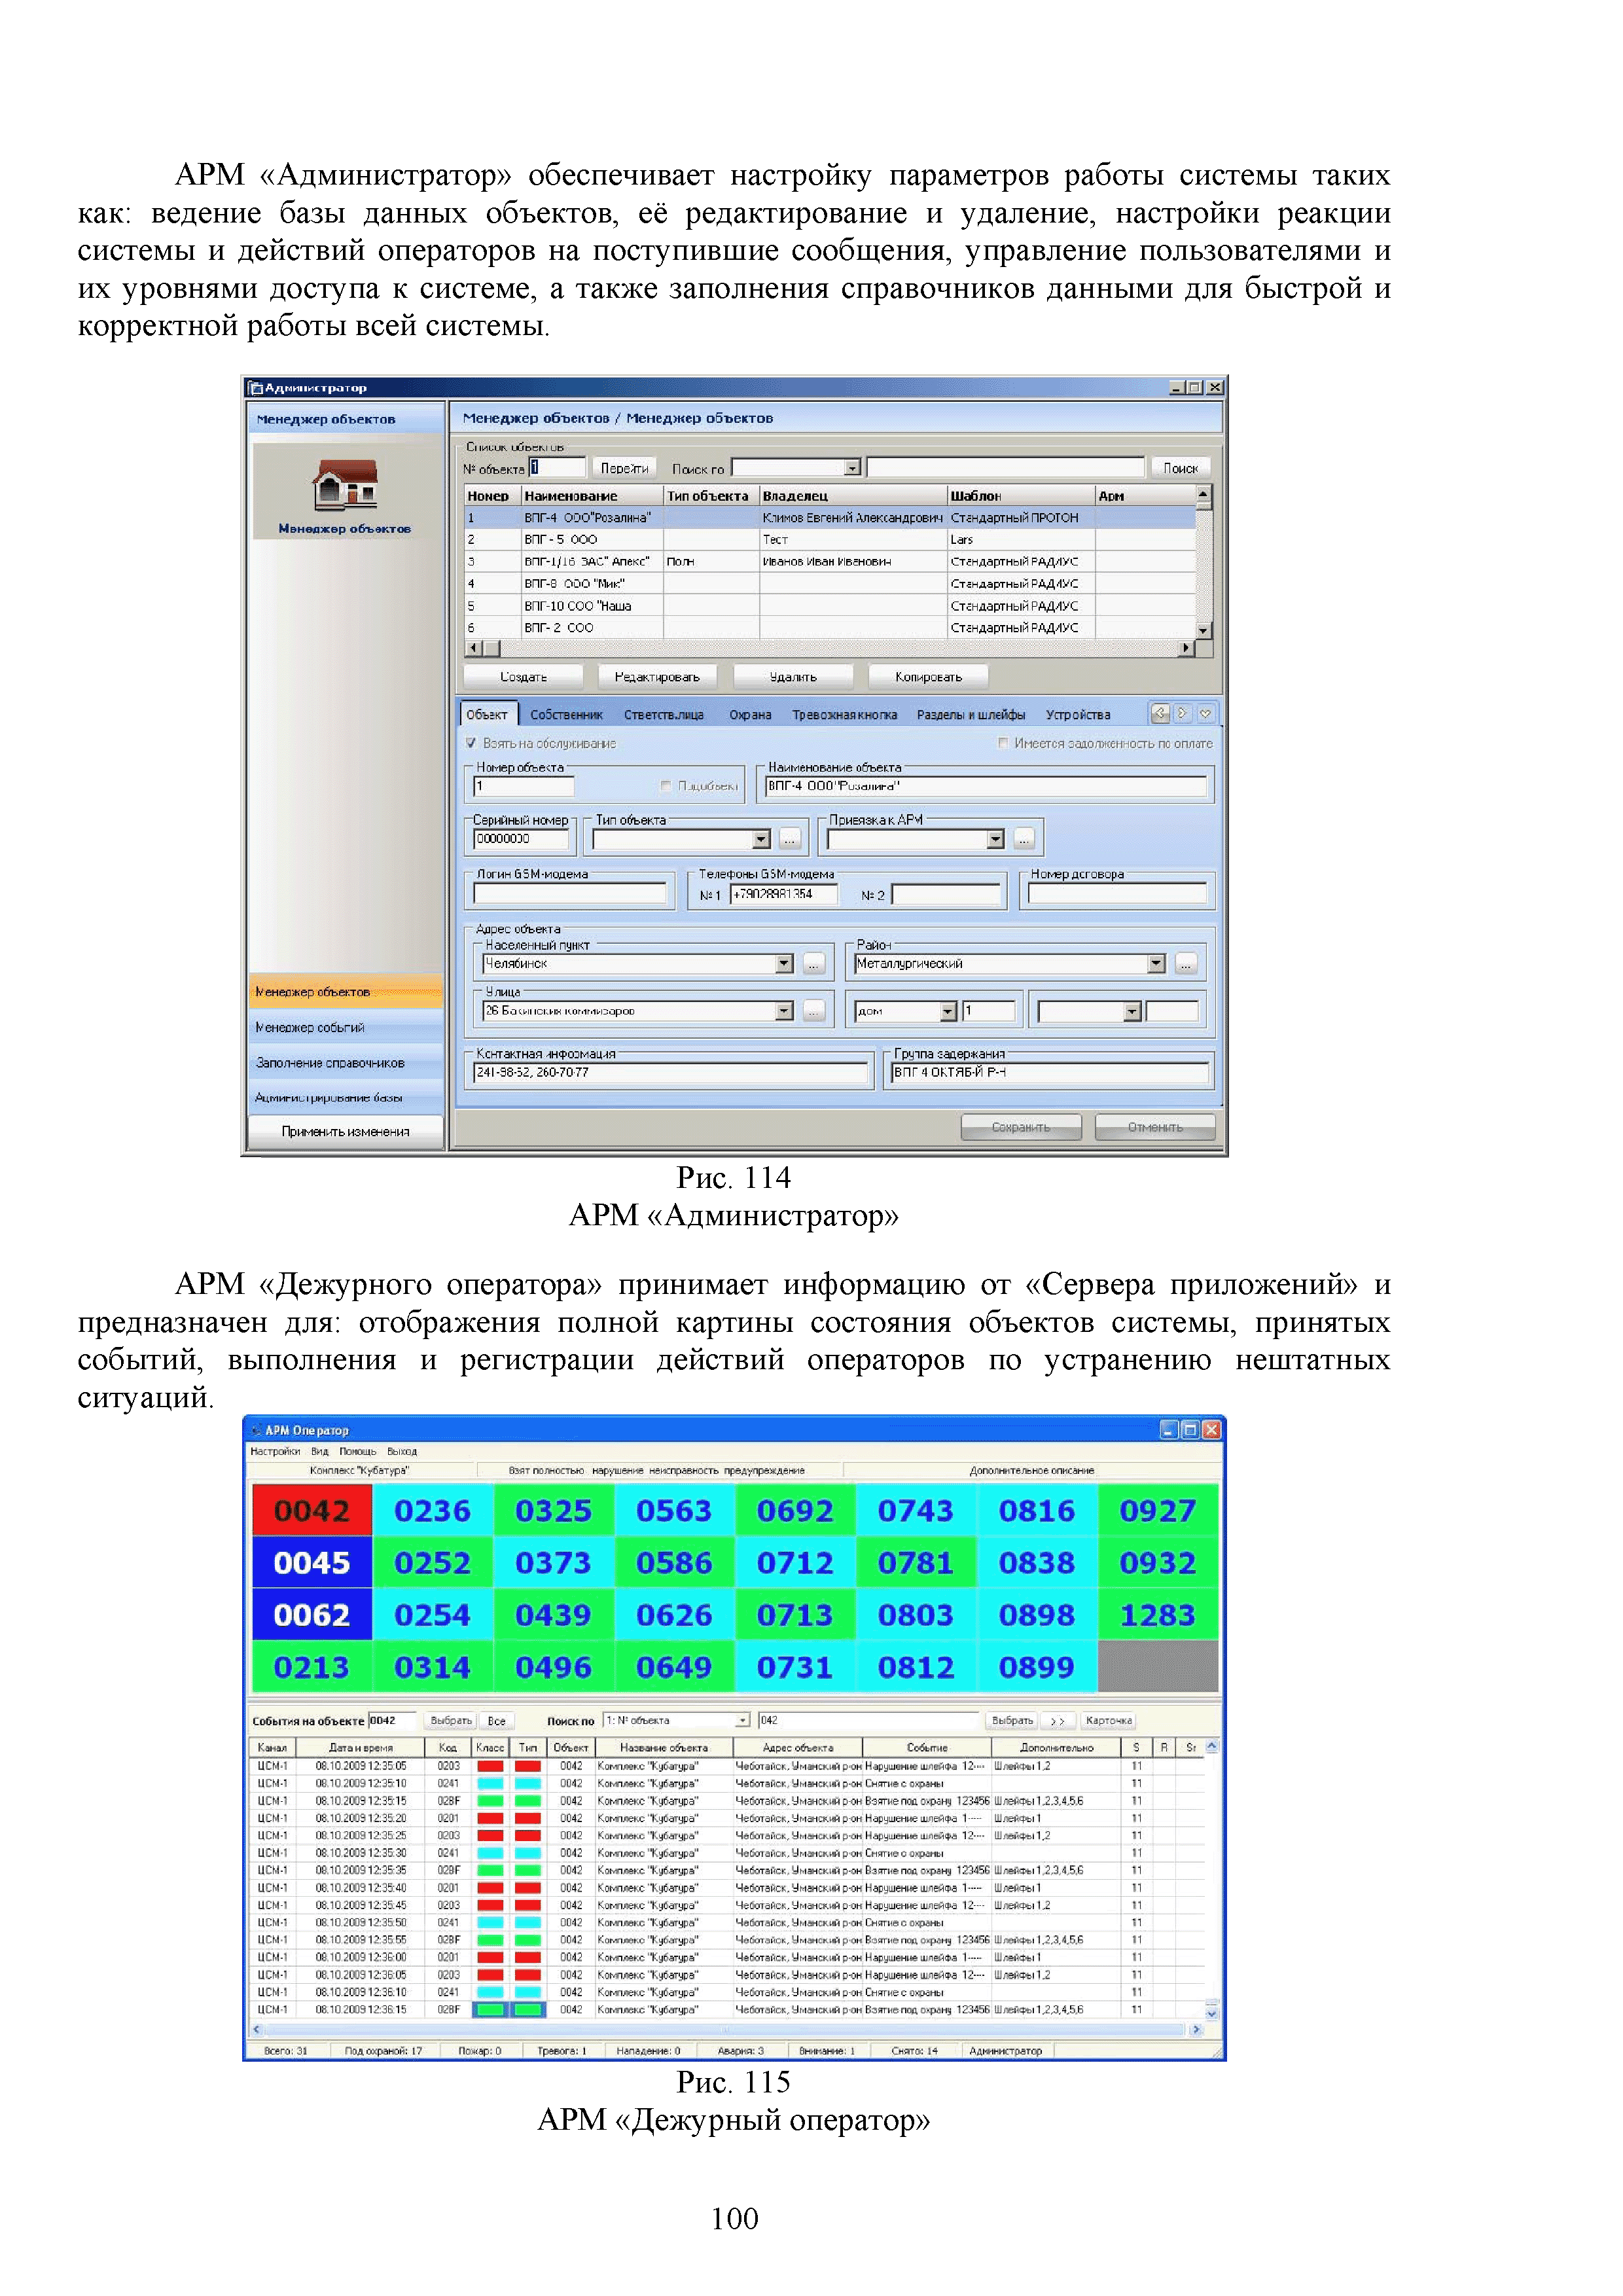This screenshot has width=1623, height=2296.
Task: Open browse button next to Улица
Action: click(814, 1011)
